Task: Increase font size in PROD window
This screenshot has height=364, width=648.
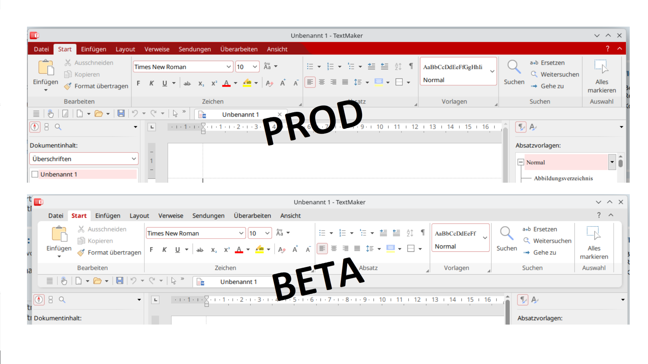Action: pos(283,83)
